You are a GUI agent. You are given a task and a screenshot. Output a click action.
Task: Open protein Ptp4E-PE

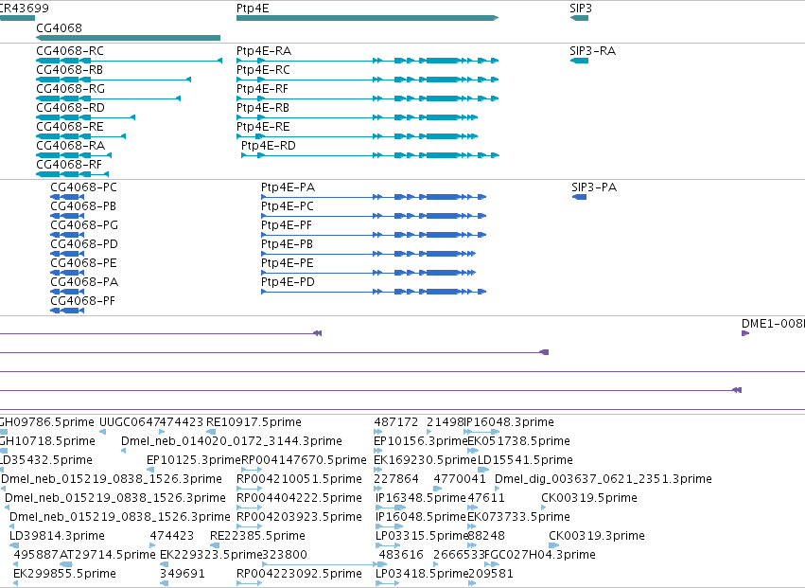point(288,263)
